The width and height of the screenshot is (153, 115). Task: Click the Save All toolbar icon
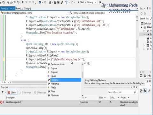pyautogui.click(x=62, y=2)
